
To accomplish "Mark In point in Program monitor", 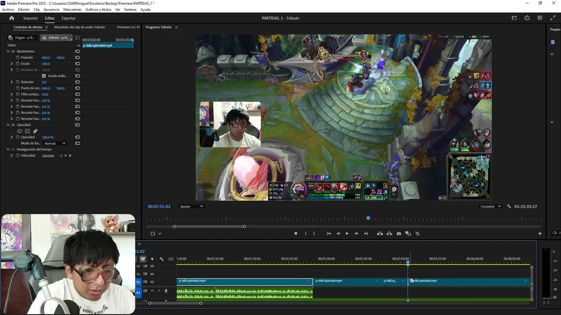I will coord(305,234).
